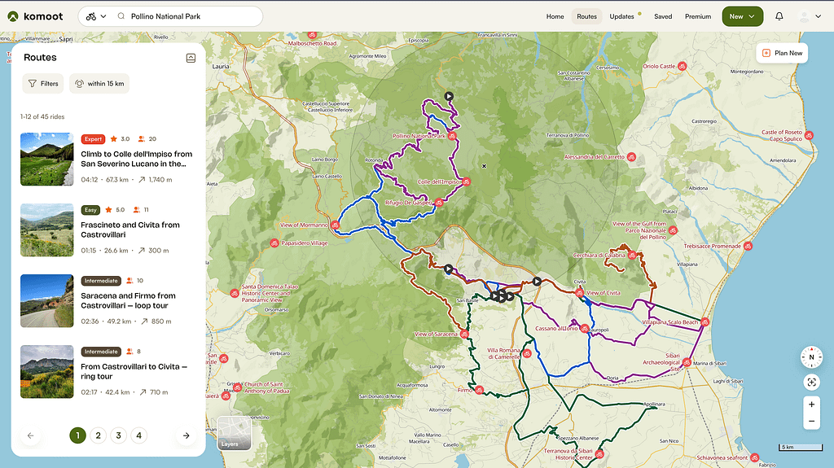Reset map orientation with compass
The width and height of the screenshot is (834, 468).
811,356
